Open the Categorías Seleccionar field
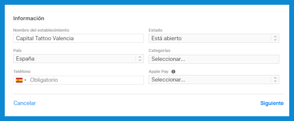Image resolution: width=294 pixels, height=121 pixels. (214, 59)
